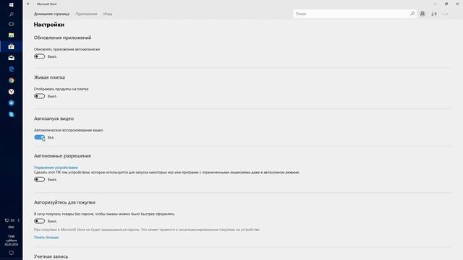463x260 pixels.
Task: Toggle automatic app updates switch
Action: click(x=39, y=56)
